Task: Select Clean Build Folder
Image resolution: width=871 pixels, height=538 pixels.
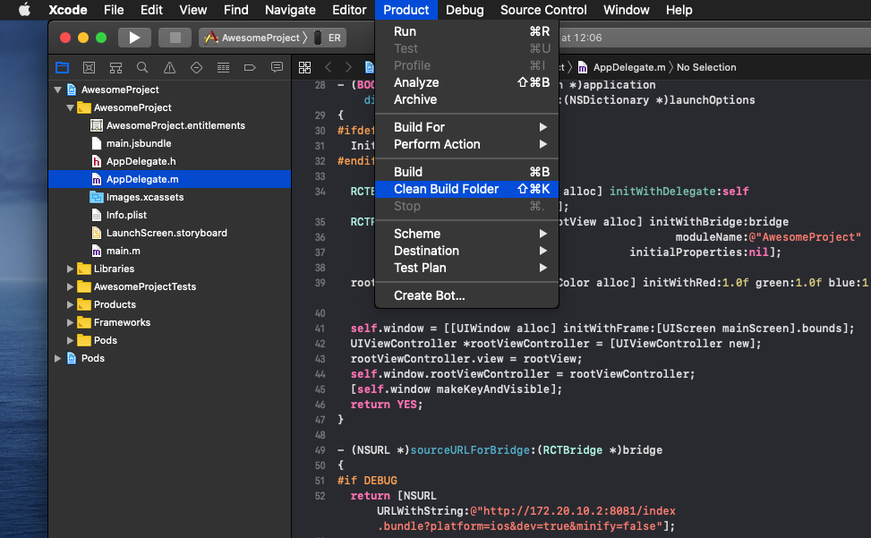Action: pyautogui.click(x=466, y=189)
